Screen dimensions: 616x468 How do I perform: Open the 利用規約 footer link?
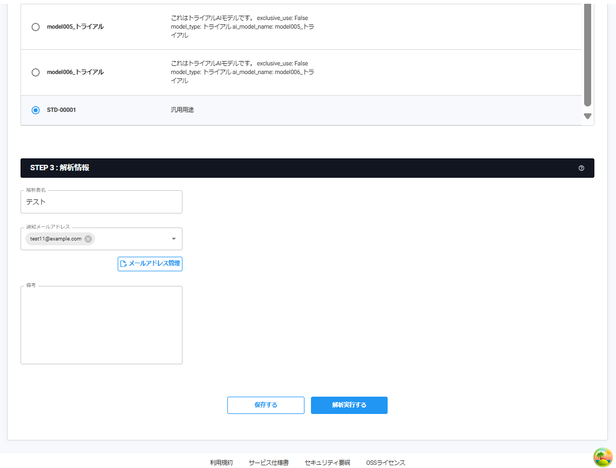click(221, 463)
